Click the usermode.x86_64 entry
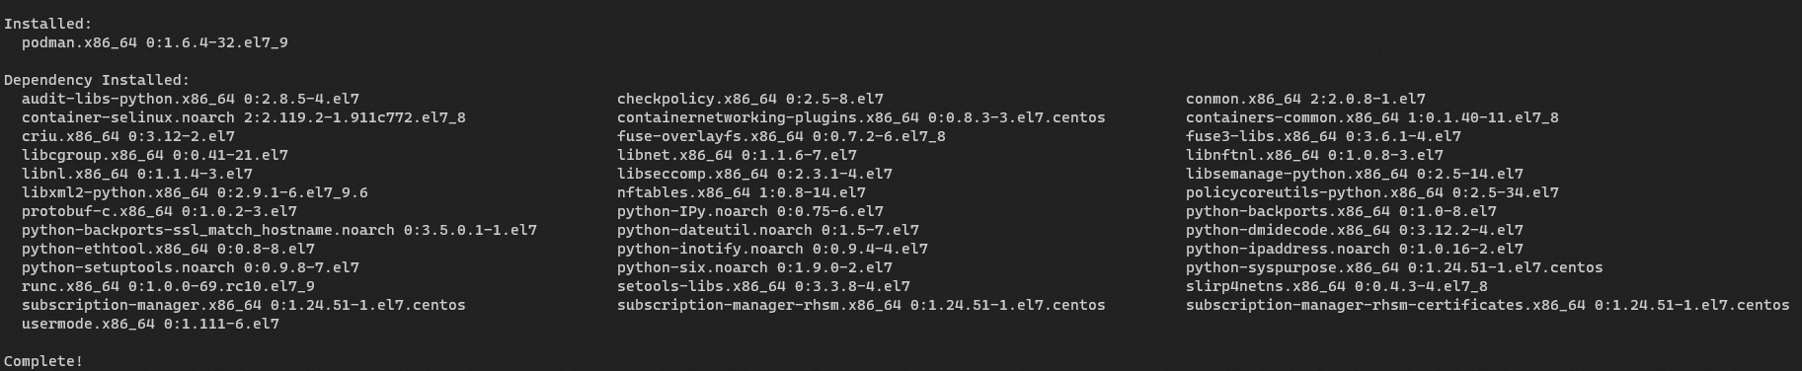1802x371 pixels. [150, 324]
